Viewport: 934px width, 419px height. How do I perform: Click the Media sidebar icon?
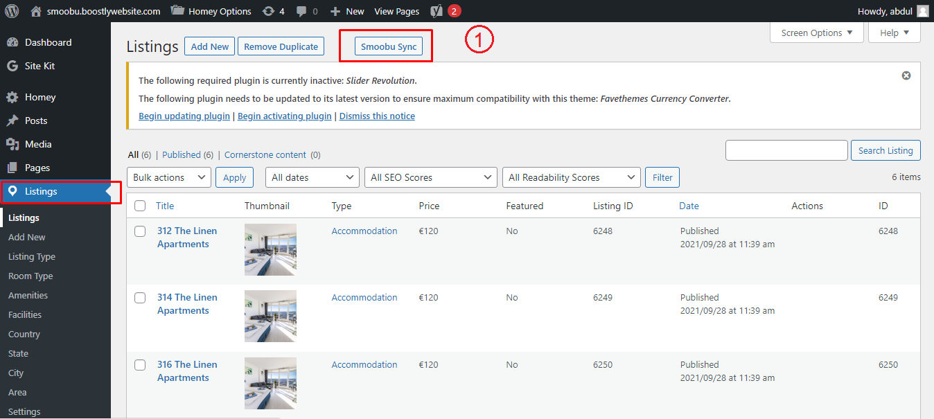[12, 144]
